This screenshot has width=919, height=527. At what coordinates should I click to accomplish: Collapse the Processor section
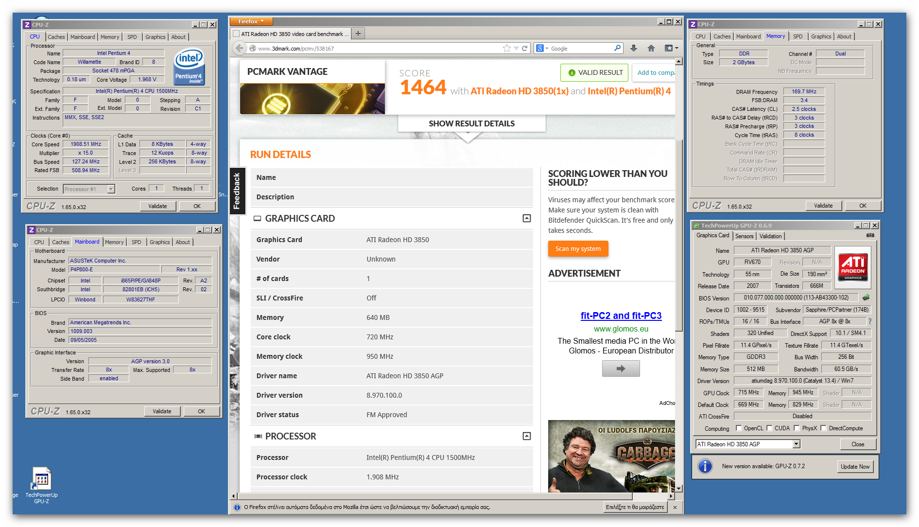526,436
